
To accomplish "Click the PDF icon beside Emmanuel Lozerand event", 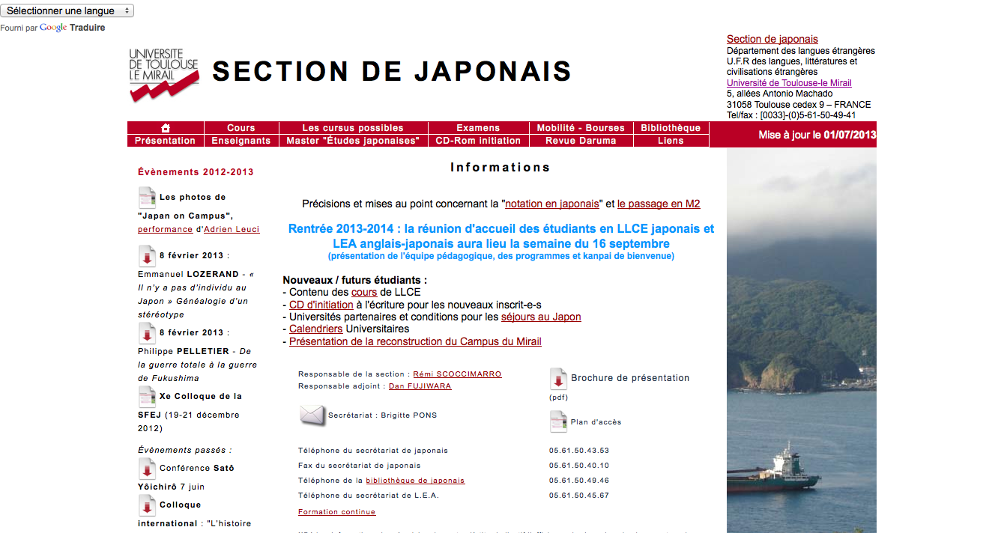I will (x=147, y=255).
